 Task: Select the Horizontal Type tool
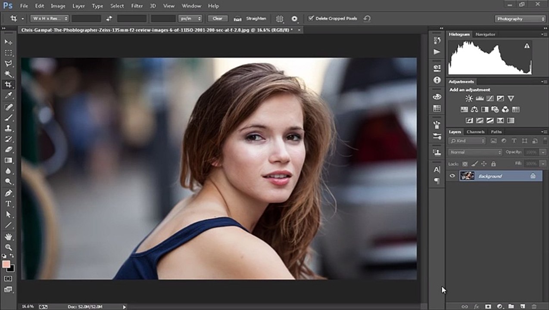point(8,204)
